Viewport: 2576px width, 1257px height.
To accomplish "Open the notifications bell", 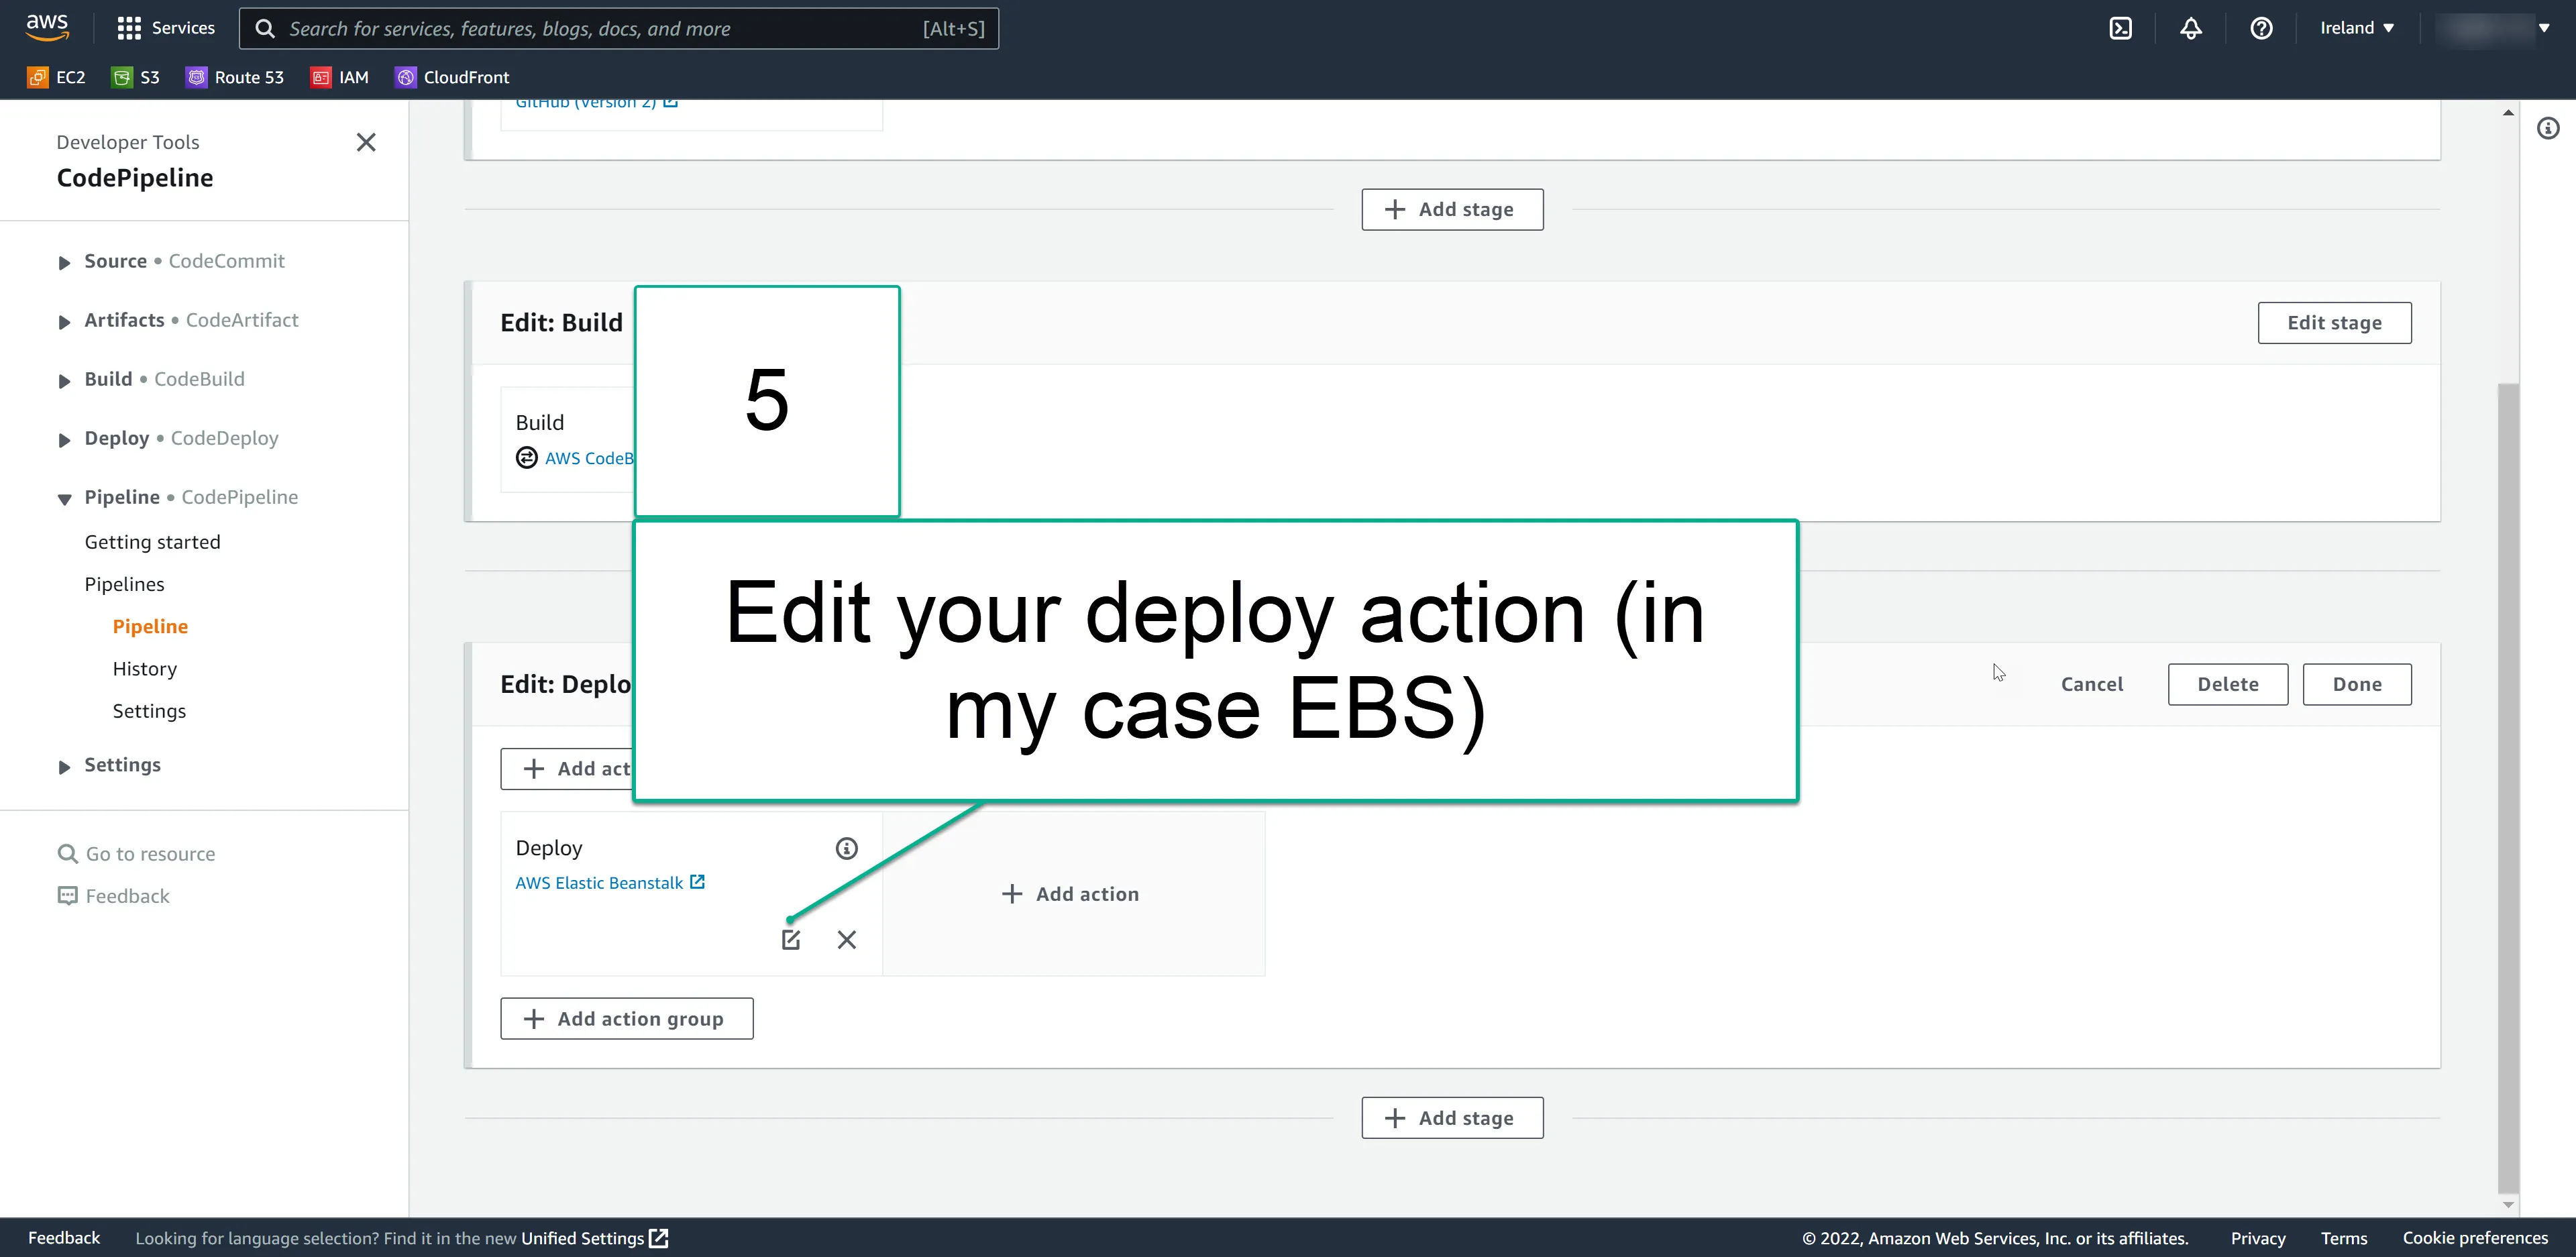I will 2190,28.
